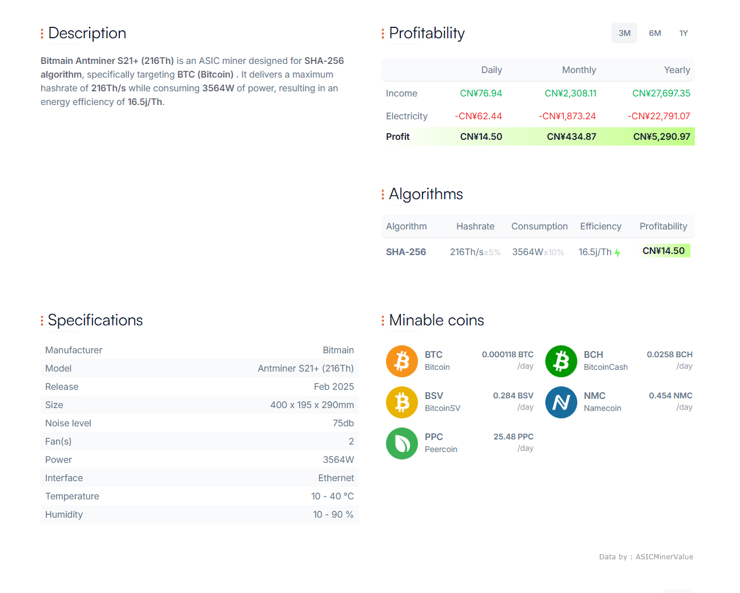Click the monthly electricity cost -CN¥1,873.24
The height and width of the screenshot is (593, 740).
click(x=568, y=116)
